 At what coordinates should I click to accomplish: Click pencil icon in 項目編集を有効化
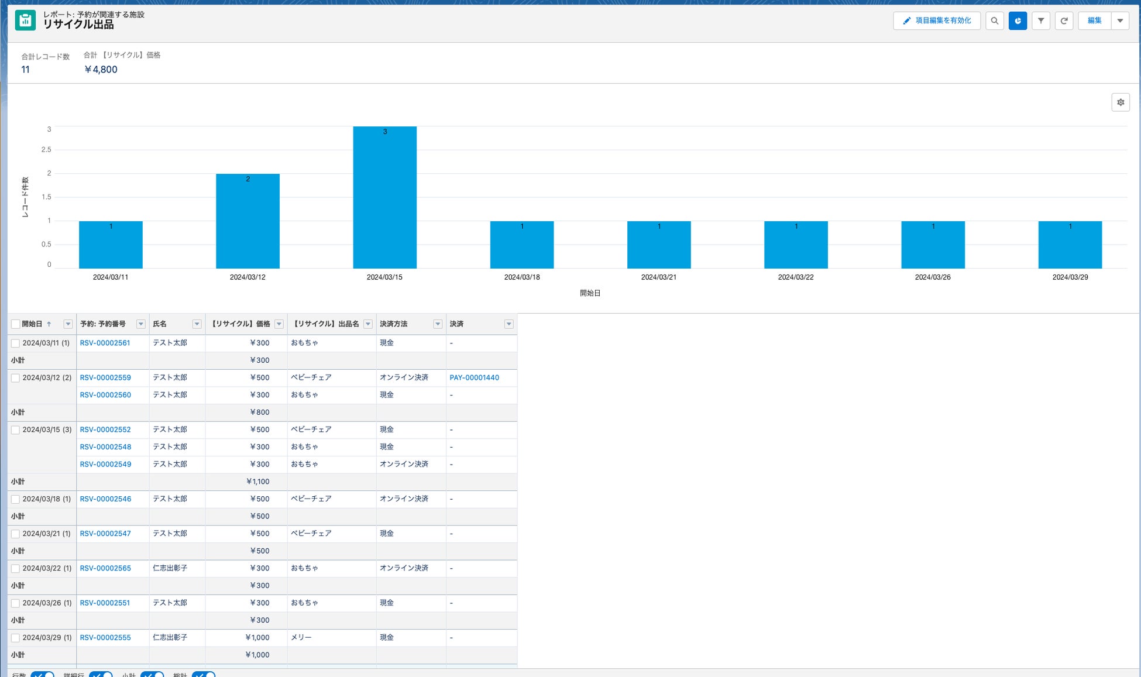[906, 20]
